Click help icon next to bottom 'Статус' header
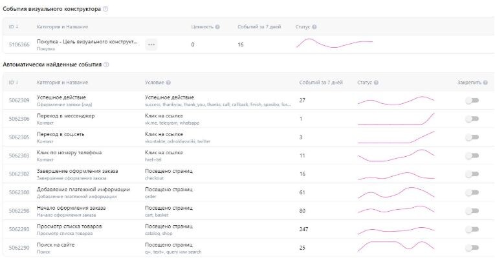The width and height of the screenshot is (495, 262). pos(377,83)
